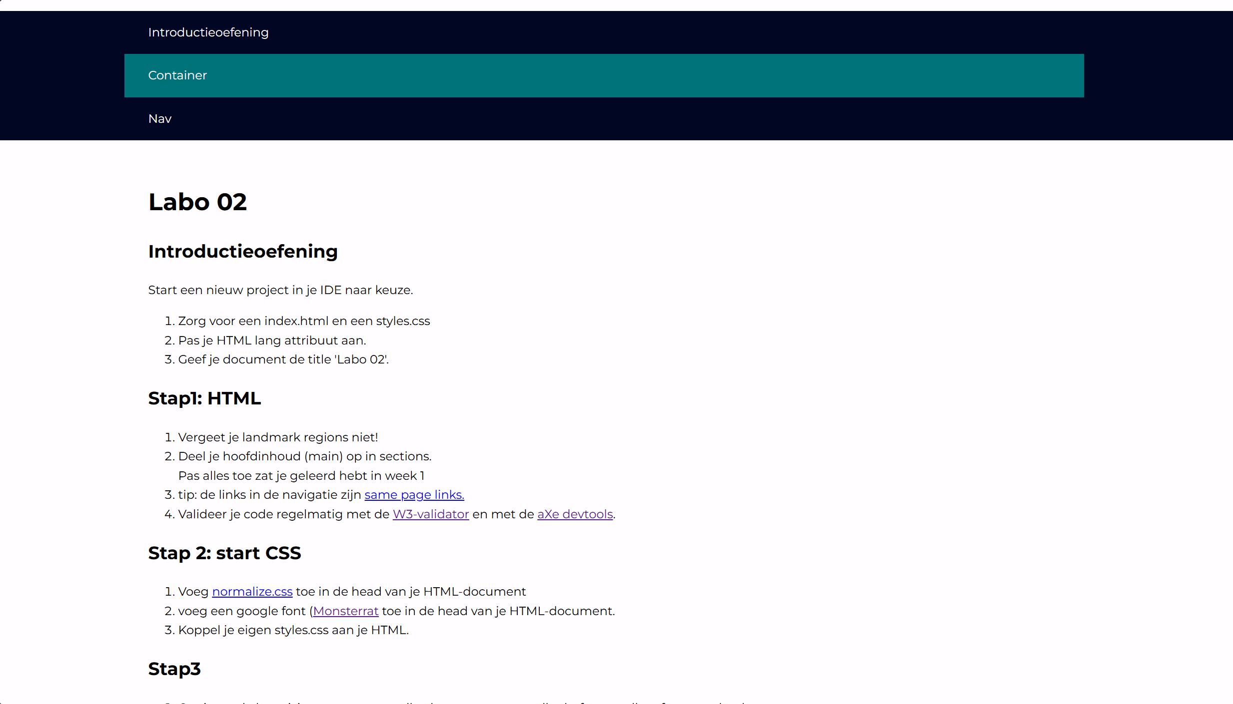Follow the 'same page links.' hyperlink

[x=414, y=495]
